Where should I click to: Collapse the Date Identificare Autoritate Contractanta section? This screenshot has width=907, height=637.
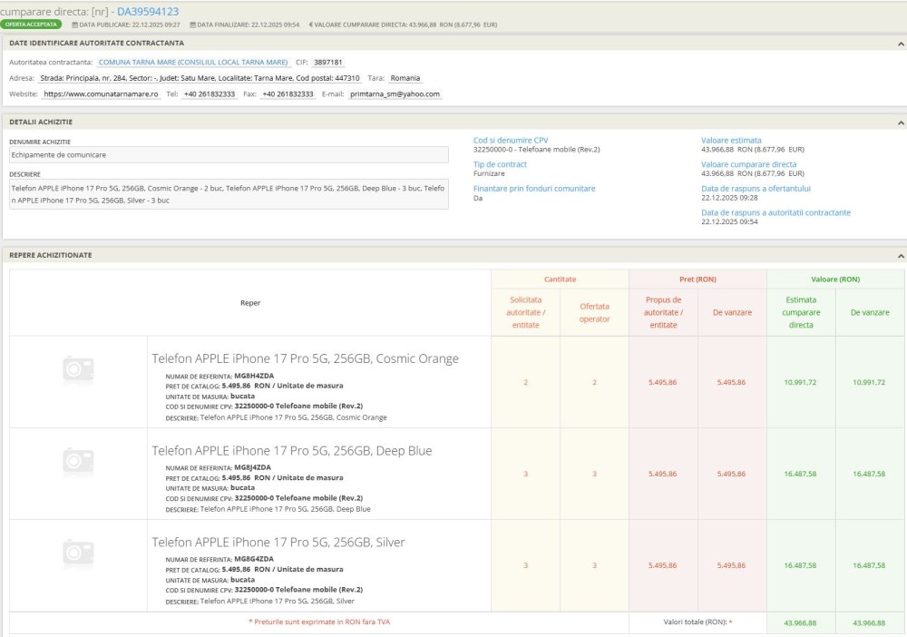pyautogui.click(x=900, y=44)
